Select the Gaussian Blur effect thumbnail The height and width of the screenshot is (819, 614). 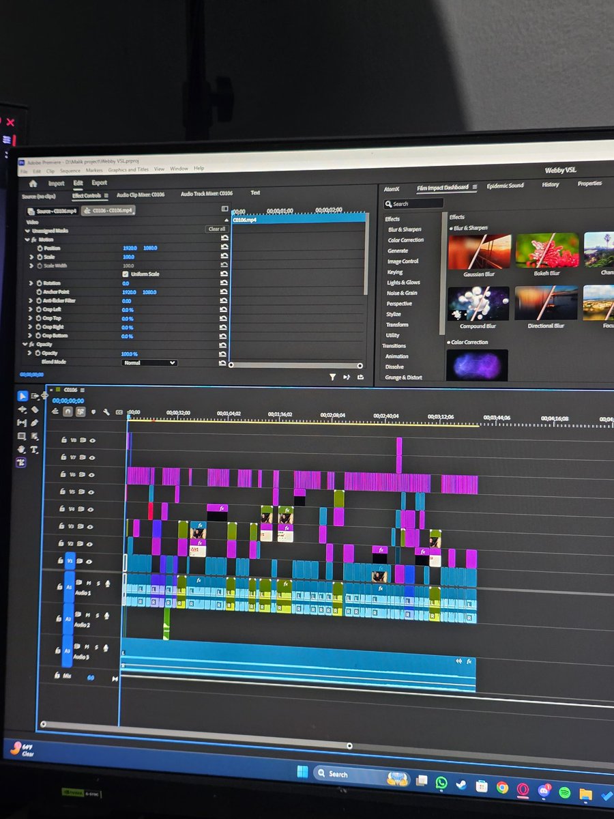(x=479, y=250)
